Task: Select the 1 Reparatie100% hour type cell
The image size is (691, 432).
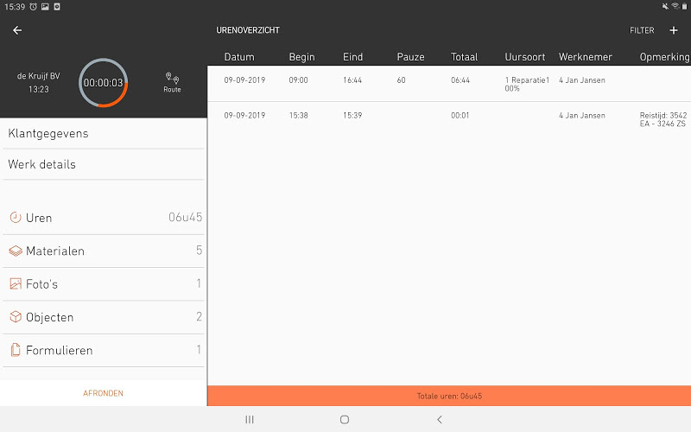Action: [527, 84]
